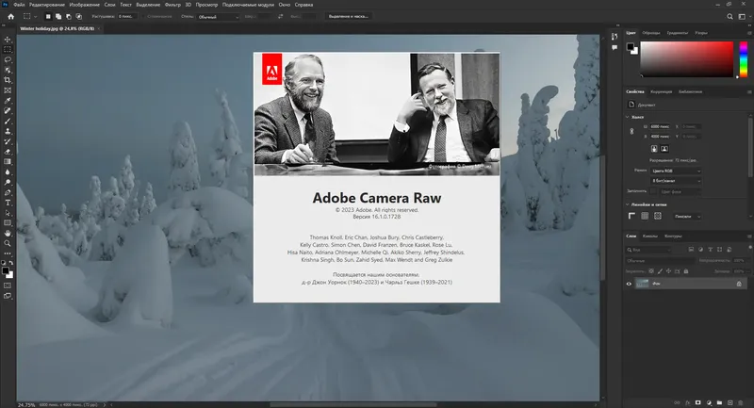Toggle lock position icon
This screenshot has height=408, width=754.
(x=668, y=271)
